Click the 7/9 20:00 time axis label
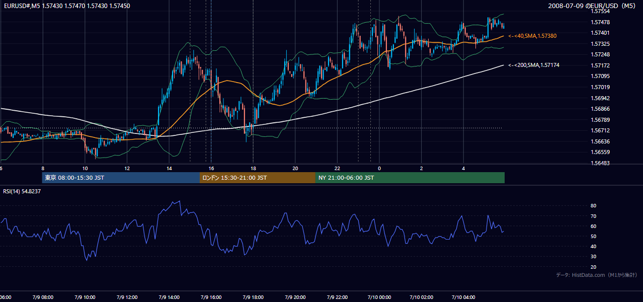 295,297
